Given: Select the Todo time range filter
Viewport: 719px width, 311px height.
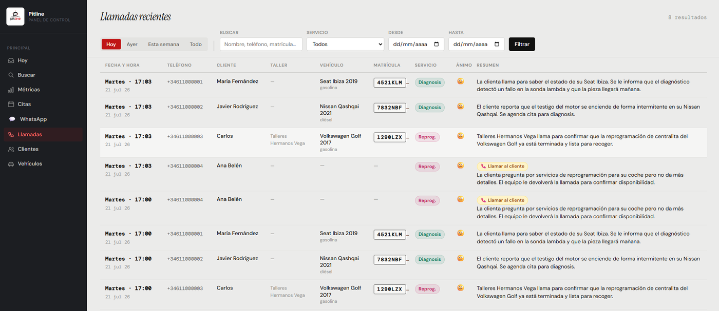Looking at the screenshot, I should (x=196, y=44).
